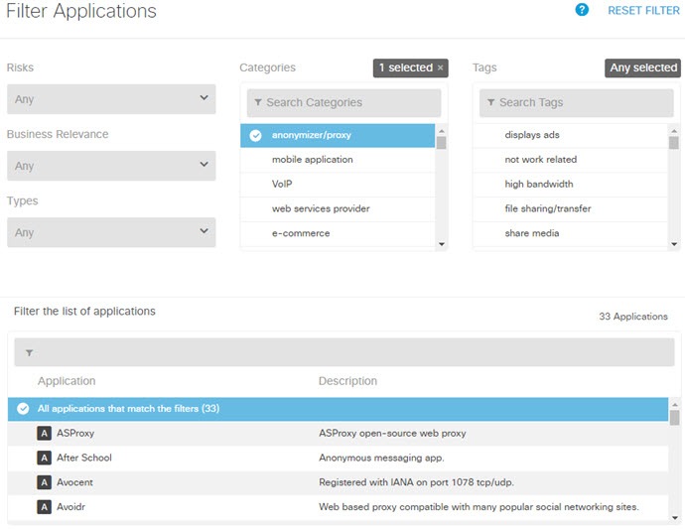Open the Types dropdown
The height and width of the screenshot is (530, 685).
pos(111,232)
